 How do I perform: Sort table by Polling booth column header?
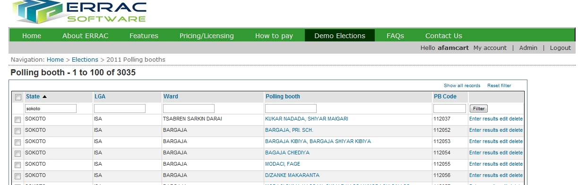click(283, 97)
